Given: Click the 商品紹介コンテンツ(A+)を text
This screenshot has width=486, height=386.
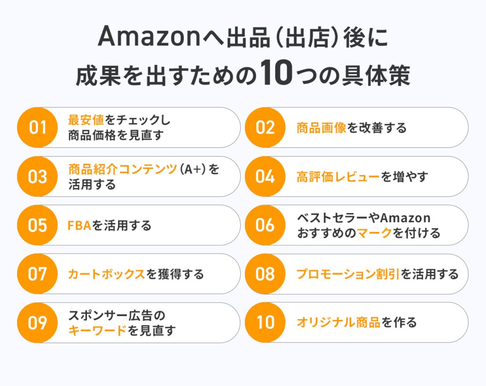Looking at the screenshot, I should click(x=144, y=169).
